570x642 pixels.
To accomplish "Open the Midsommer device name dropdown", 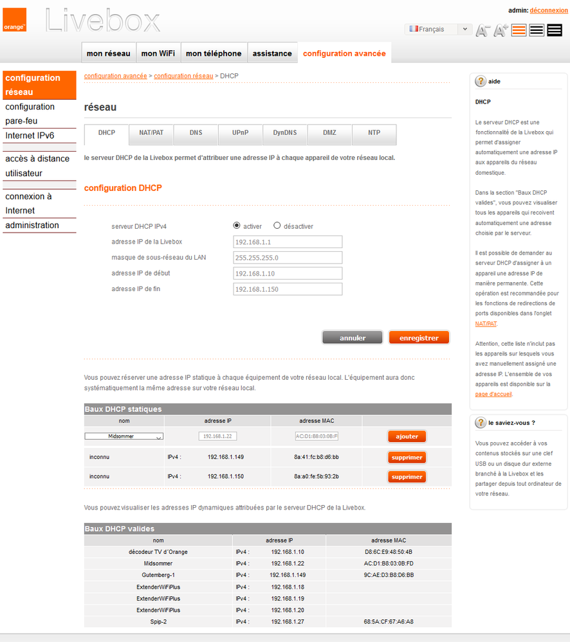I will pyautogui.click(x=124, y=436).
